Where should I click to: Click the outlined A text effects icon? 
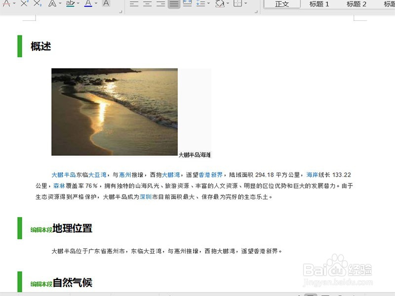(52, 3)
